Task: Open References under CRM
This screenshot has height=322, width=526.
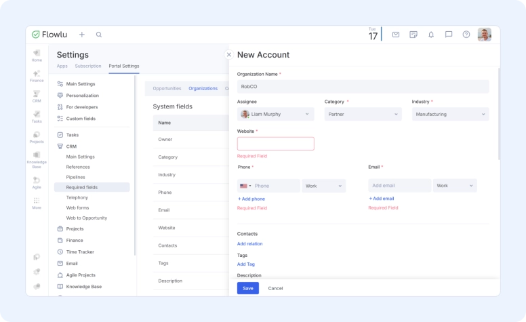Action: coord(78,167)
